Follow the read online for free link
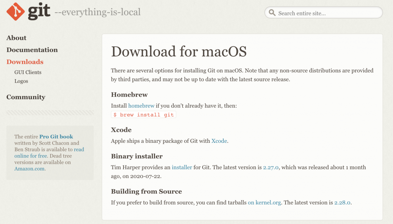The width and height of the screenshot is (393, 224). (x=49, y=152)
